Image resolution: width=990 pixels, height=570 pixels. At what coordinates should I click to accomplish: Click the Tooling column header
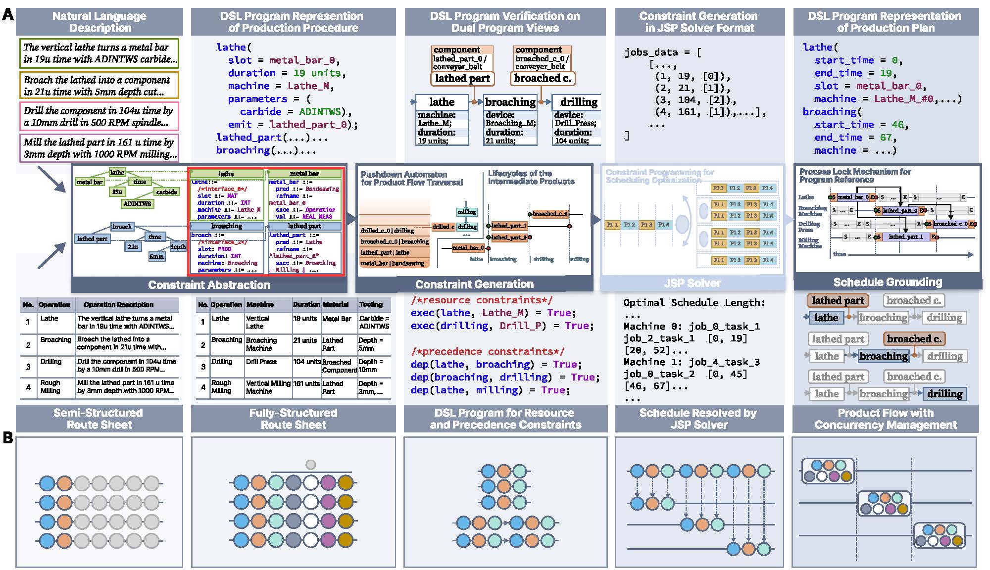371,304
